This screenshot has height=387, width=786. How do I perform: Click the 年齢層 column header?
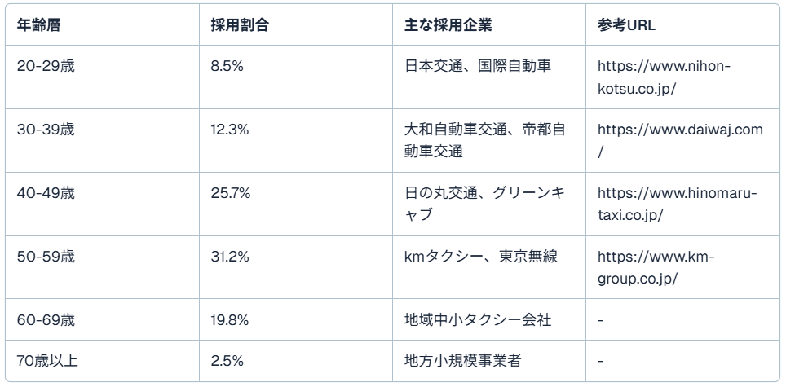point(38,24)
